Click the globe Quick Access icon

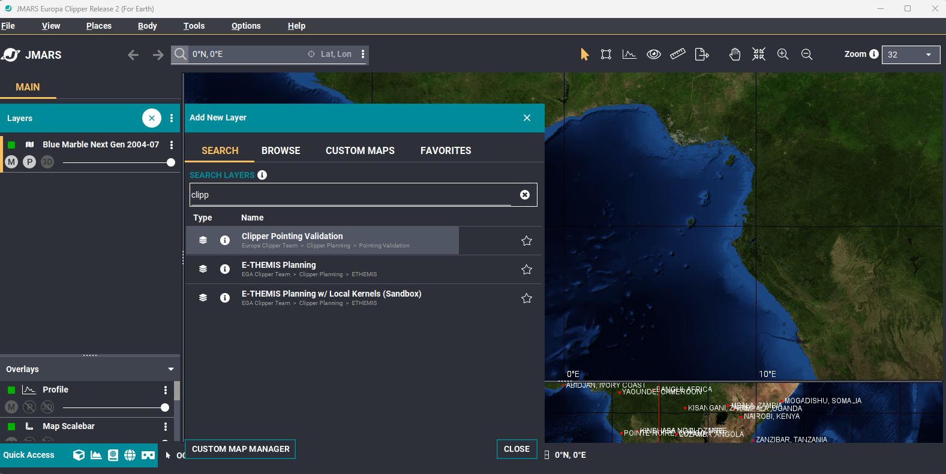tap(130, 455)
